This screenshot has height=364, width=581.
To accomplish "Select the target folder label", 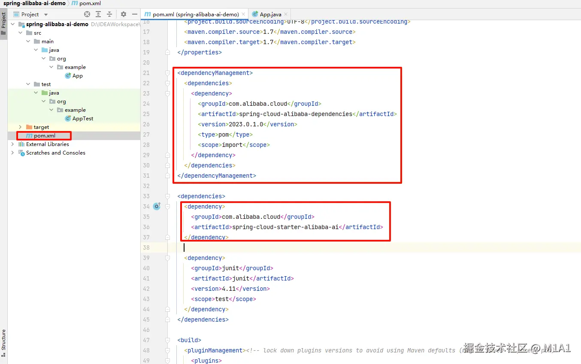I will [42, 127].
